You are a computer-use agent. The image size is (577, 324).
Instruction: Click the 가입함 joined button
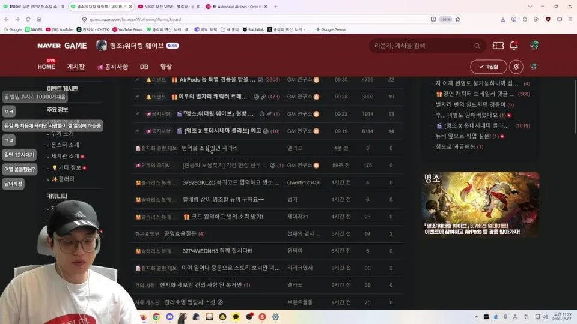click(488, 67)
